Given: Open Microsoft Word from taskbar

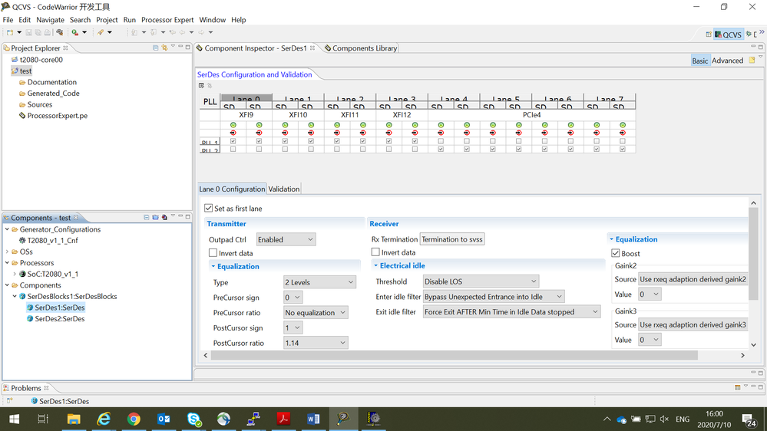Looking at the screenshot, I should (313, 419).
